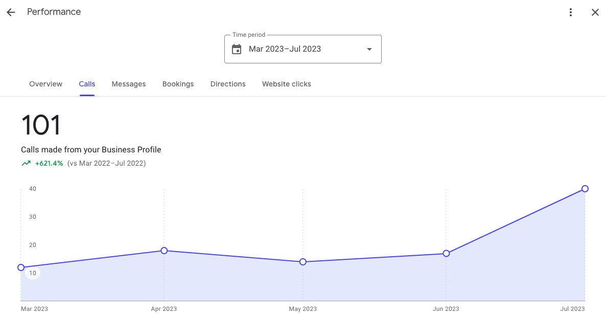Select the Jul 2023 data point on chart

tap(585, 189)
